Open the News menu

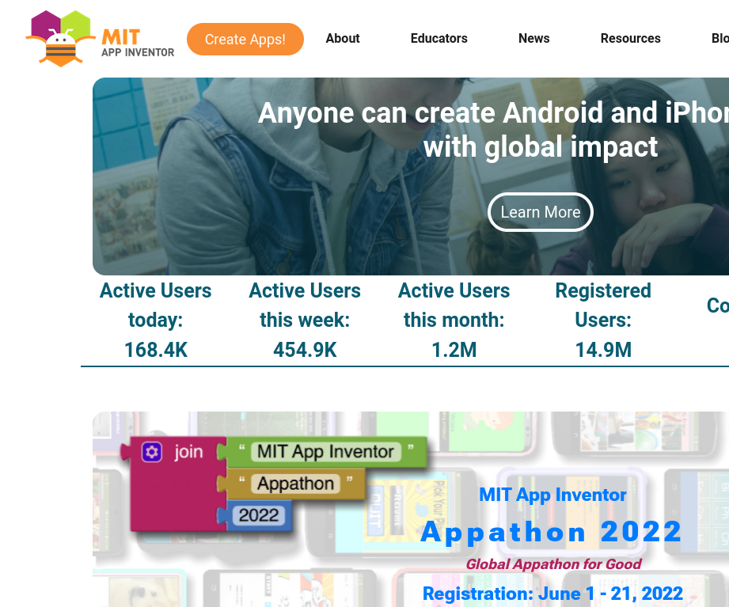533,38
